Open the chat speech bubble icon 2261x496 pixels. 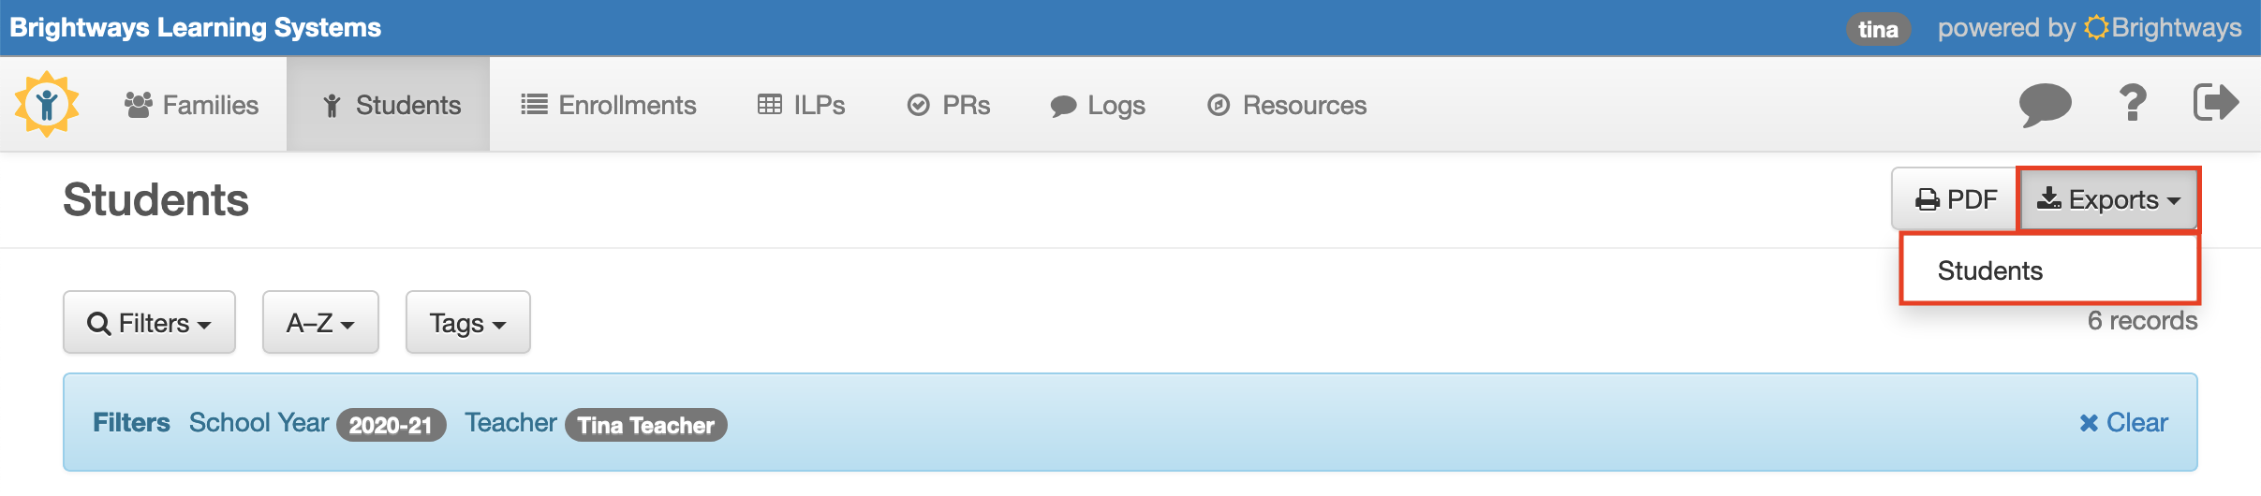(x=2045, y=104)
